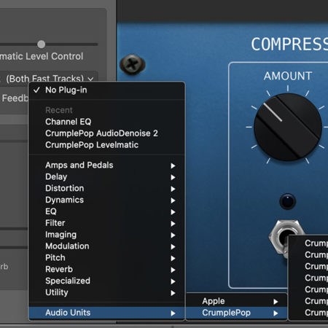The width and height of the screenshot is (328, 328).
Task: Open the Modulation plug-in category
Action: tap(106, 246)
